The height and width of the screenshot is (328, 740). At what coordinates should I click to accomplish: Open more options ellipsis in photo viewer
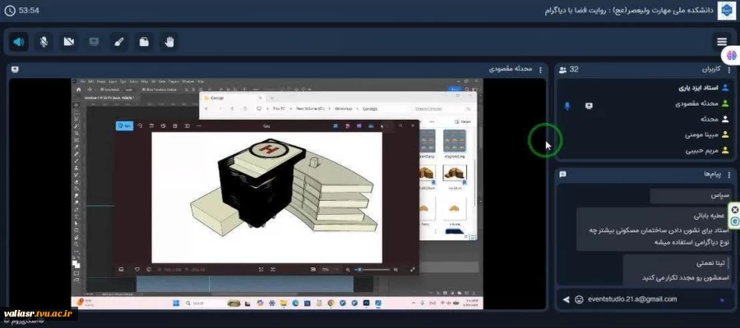tap(199, 125)
